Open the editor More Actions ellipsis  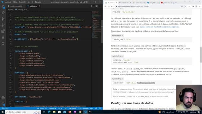click(100, 6)
